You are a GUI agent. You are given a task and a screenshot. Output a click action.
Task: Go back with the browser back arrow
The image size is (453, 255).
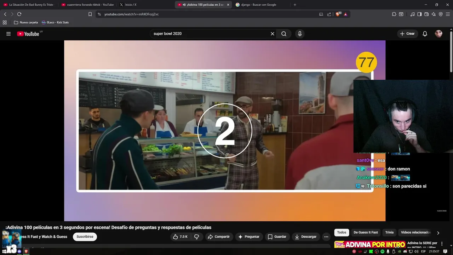point(5,14)
